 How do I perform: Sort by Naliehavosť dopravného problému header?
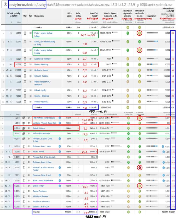pos(128,13)
